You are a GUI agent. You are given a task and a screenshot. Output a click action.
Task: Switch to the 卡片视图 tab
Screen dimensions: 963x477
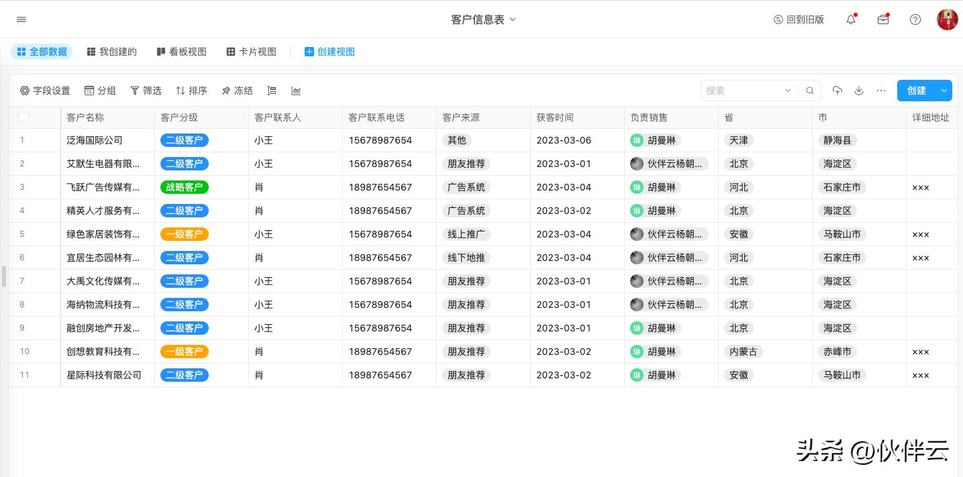coord(251,52)
